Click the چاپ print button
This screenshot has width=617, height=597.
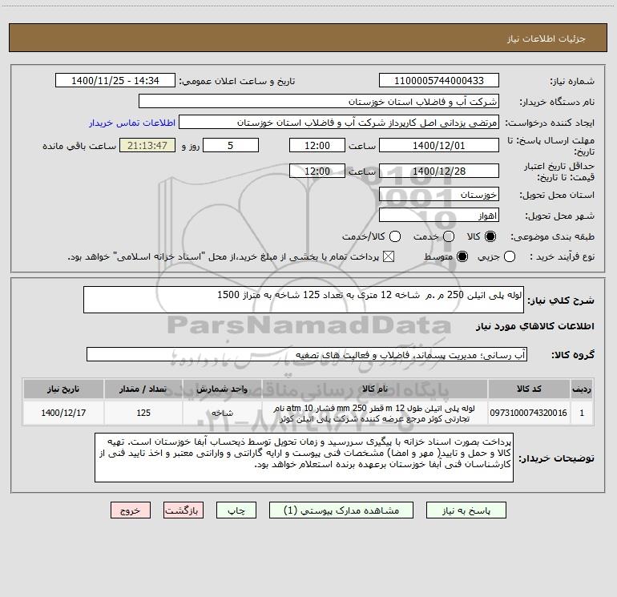pos(236,510)
